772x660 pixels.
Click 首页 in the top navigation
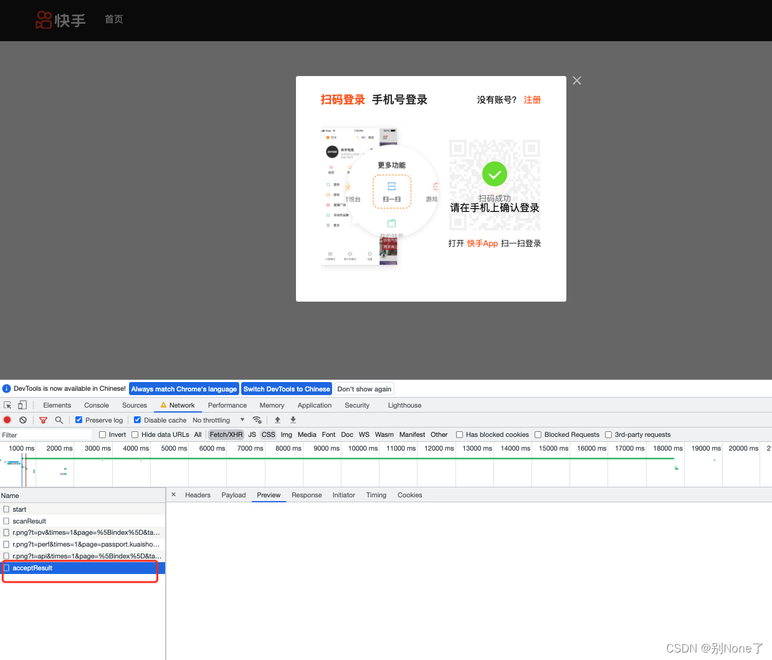coord(114,19)
